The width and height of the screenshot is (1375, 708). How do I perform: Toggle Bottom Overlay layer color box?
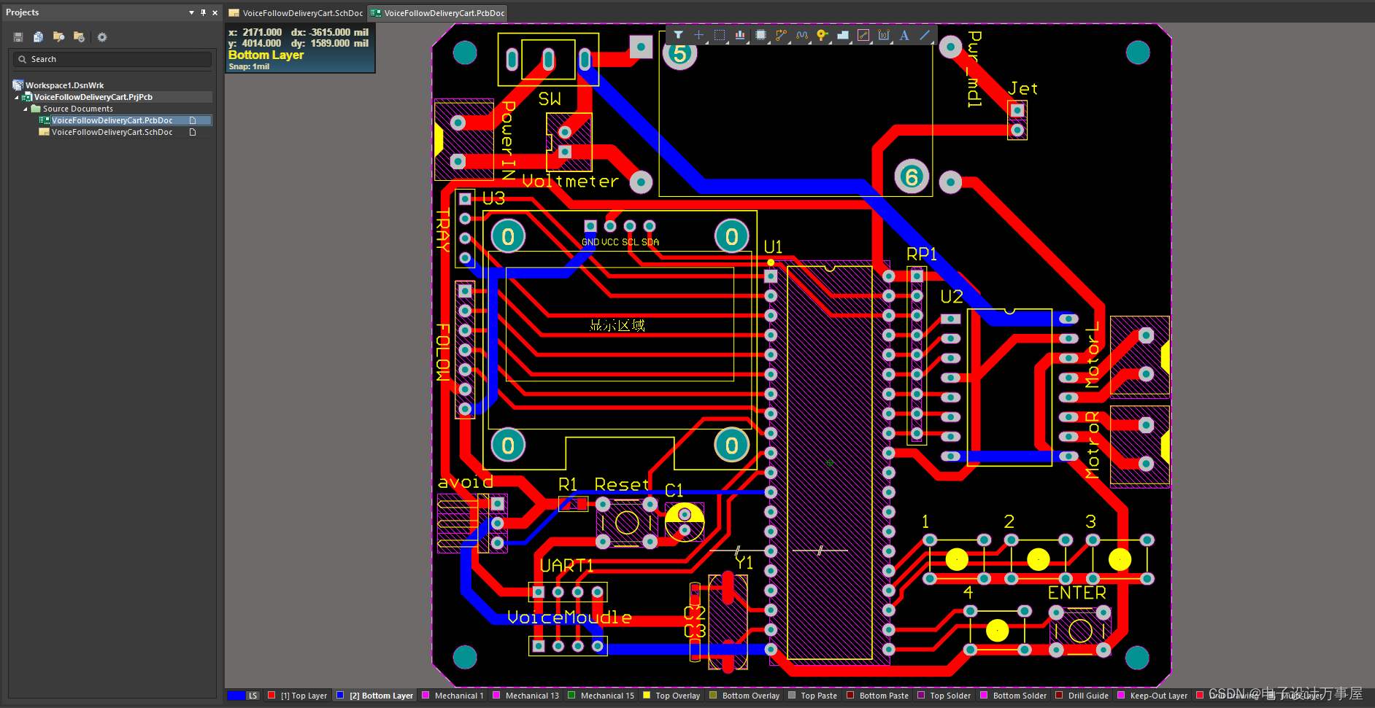pos(713,696)
